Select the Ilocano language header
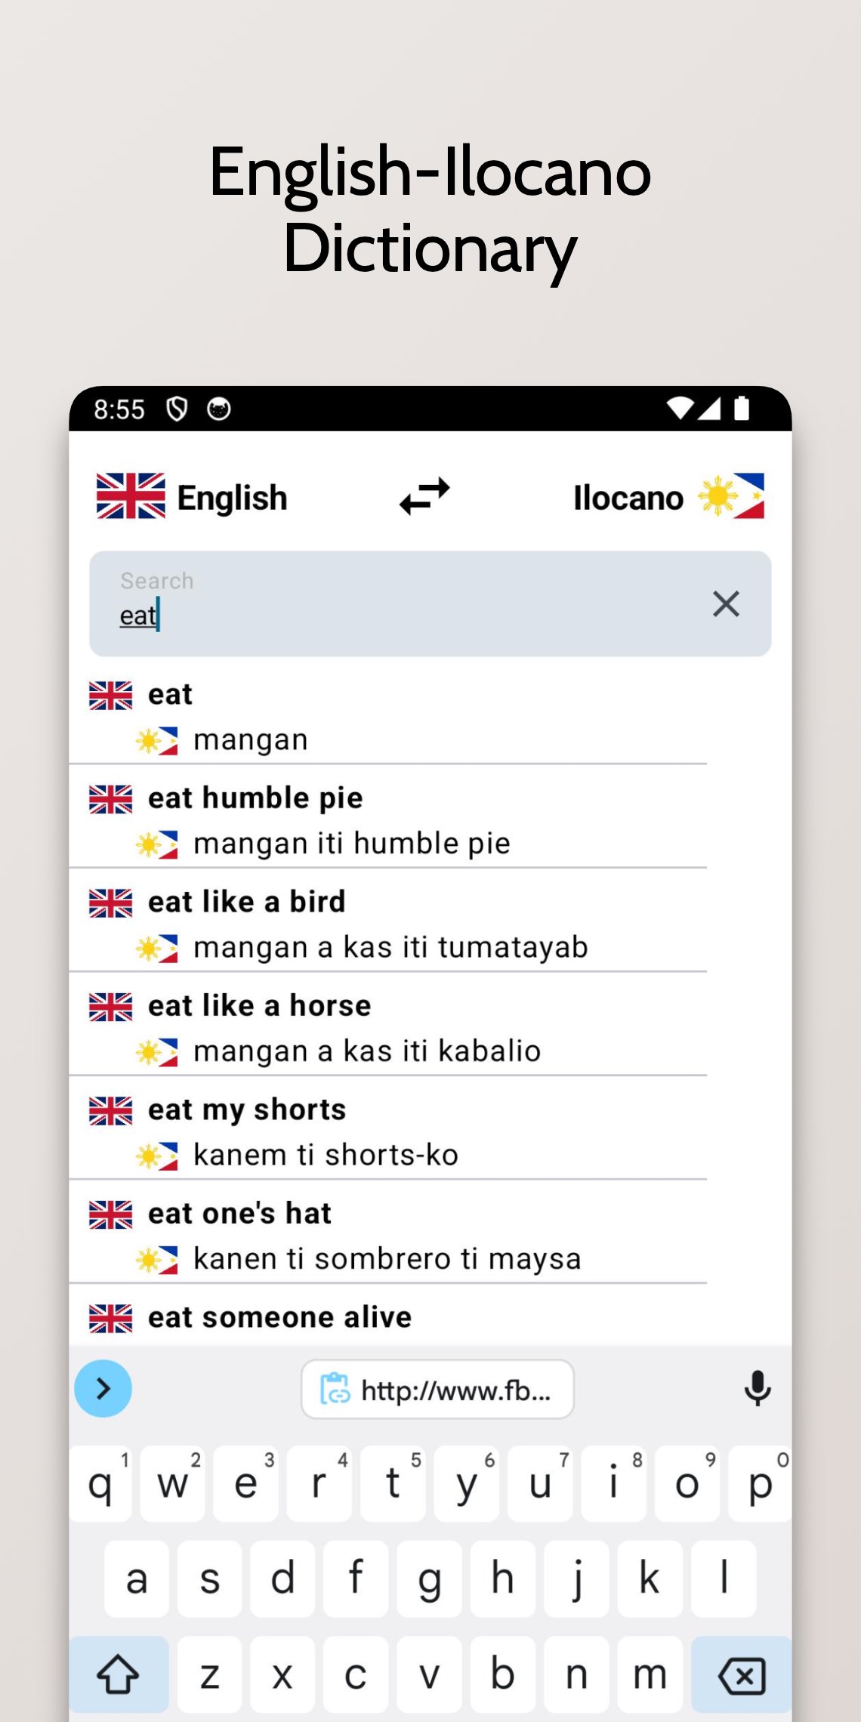Viewport: 861px width, 1722px height. coord(629,496)
